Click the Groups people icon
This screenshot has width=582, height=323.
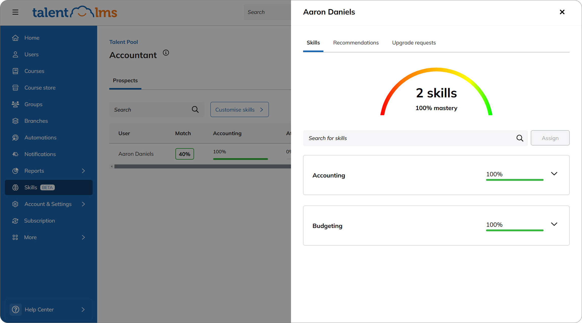coord(15,104)
